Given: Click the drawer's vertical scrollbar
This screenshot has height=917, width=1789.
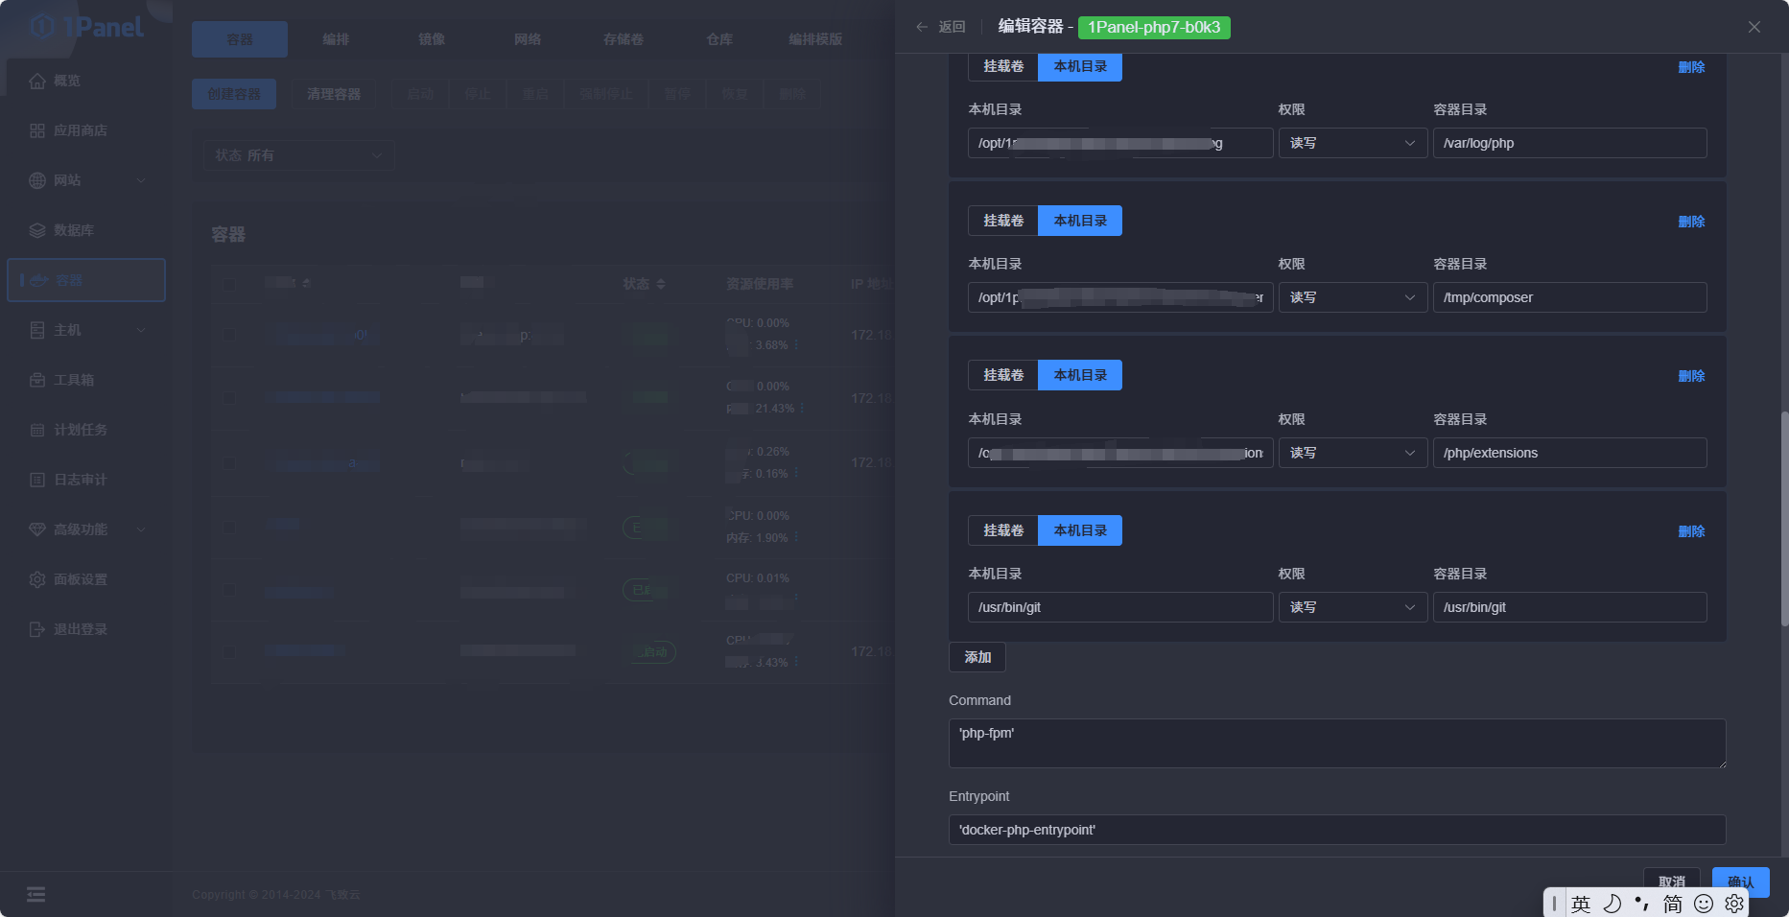Looking at the screenshot, I should click(1783, 518).
